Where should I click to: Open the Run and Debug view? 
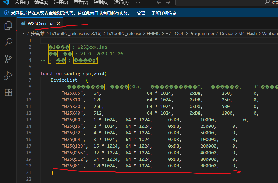8,76
